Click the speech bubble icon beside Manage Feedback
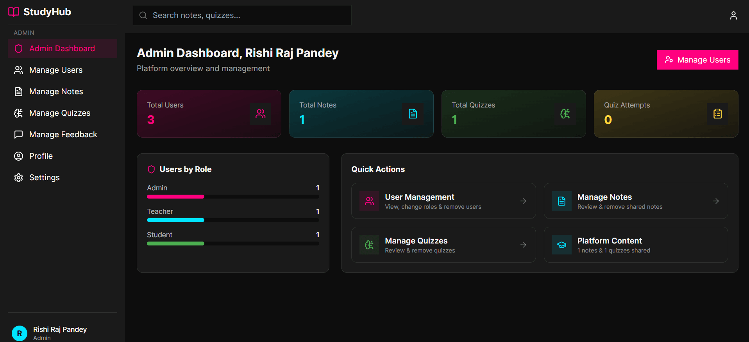 (x=18, y=134)
